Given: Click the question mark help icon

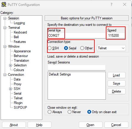Looking at the screenshot, I should pyautogui.click(x=111, y=4).
